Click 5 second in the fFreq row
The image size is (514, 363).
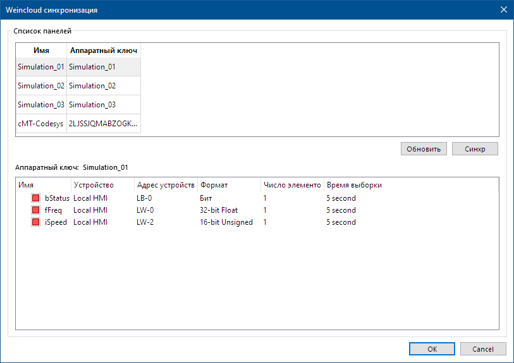[x=341, y=210]
